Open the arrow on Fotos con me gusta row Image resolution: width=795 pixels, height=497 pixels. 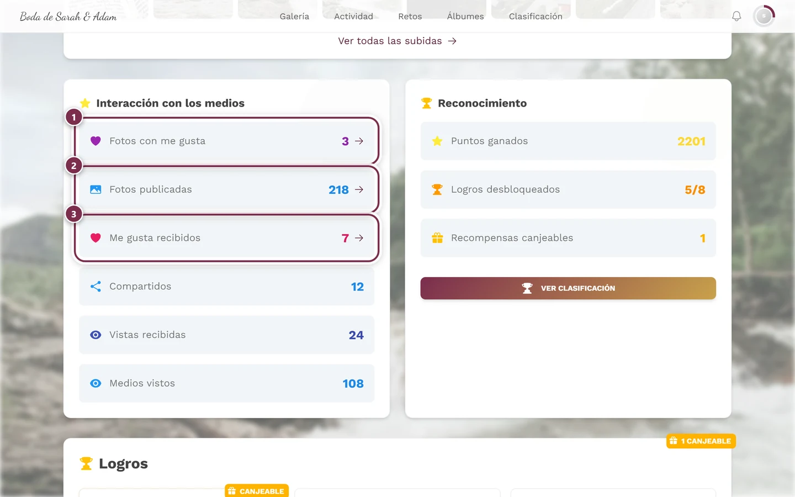point(359,141)
